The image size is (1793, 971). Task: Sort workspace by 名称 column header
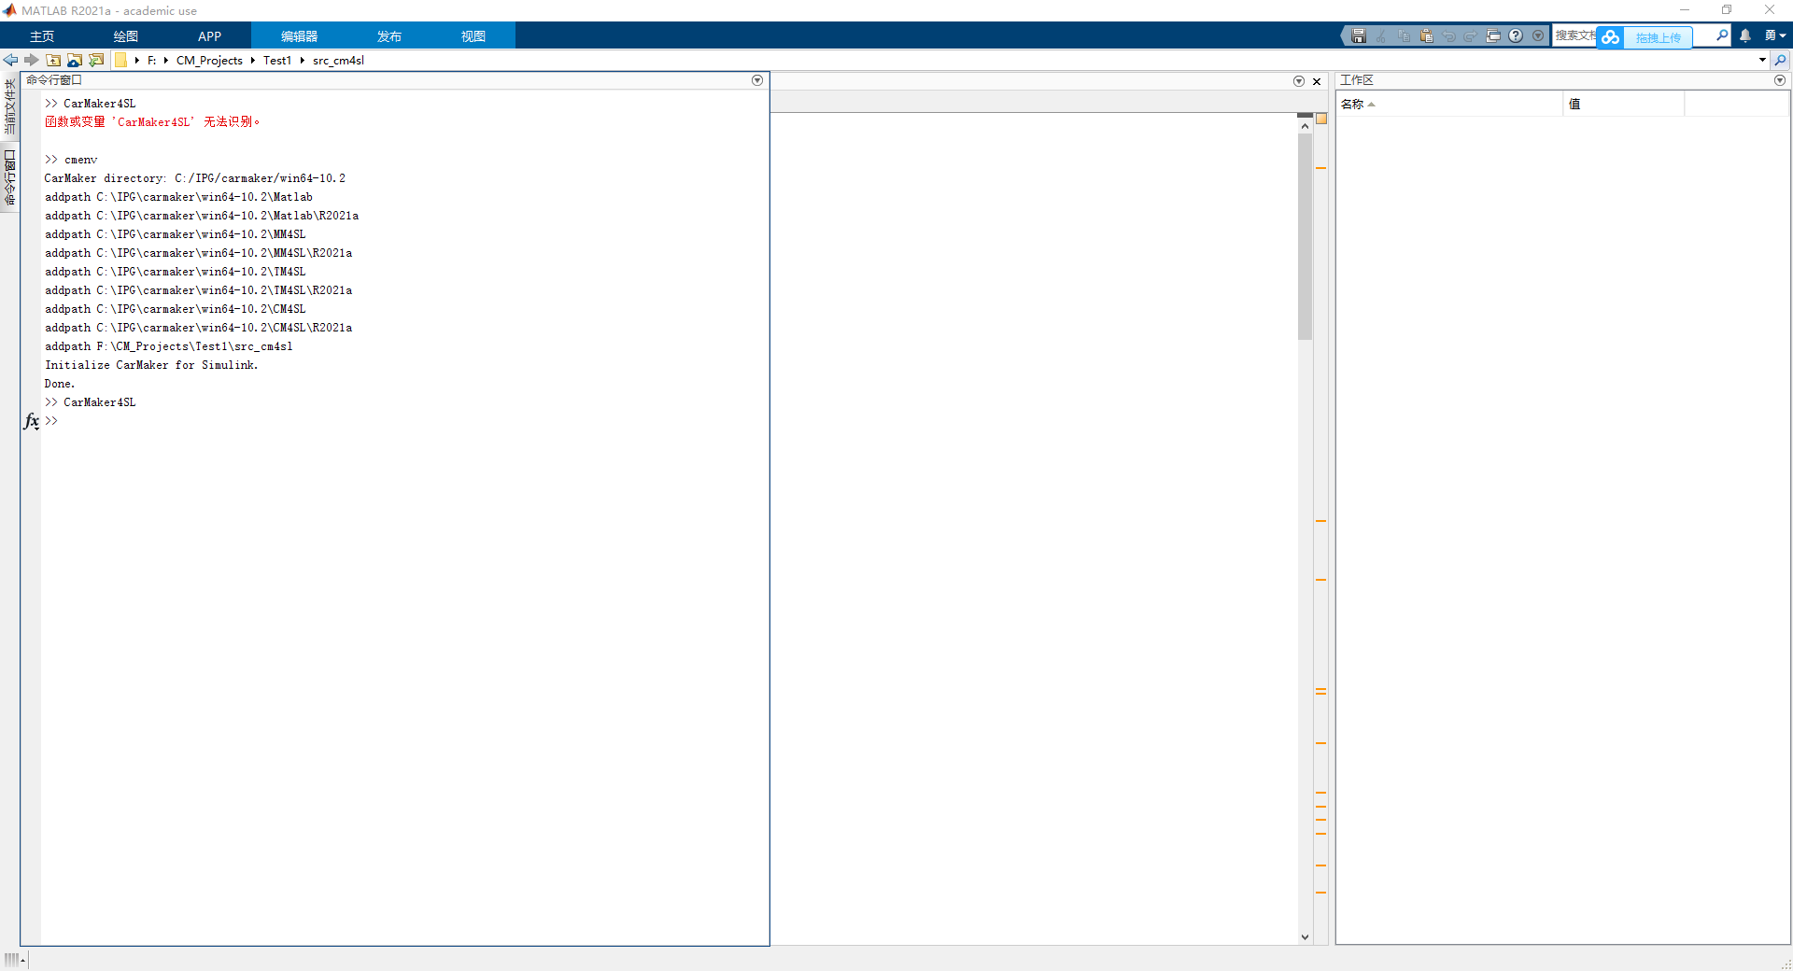coord(1450,104)
